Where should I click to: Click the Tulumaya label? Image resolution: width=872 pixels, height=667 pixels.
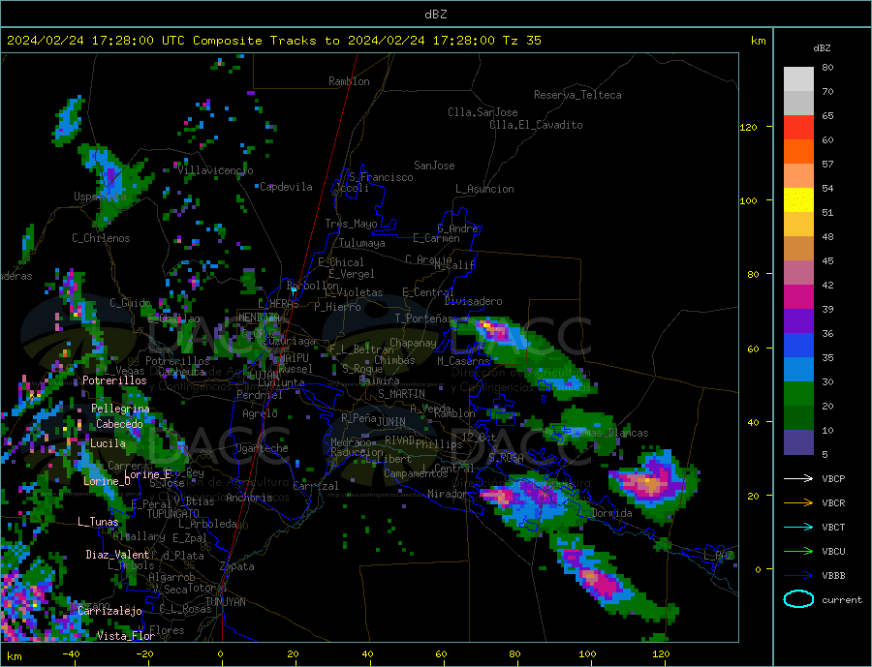pos(361,243)
